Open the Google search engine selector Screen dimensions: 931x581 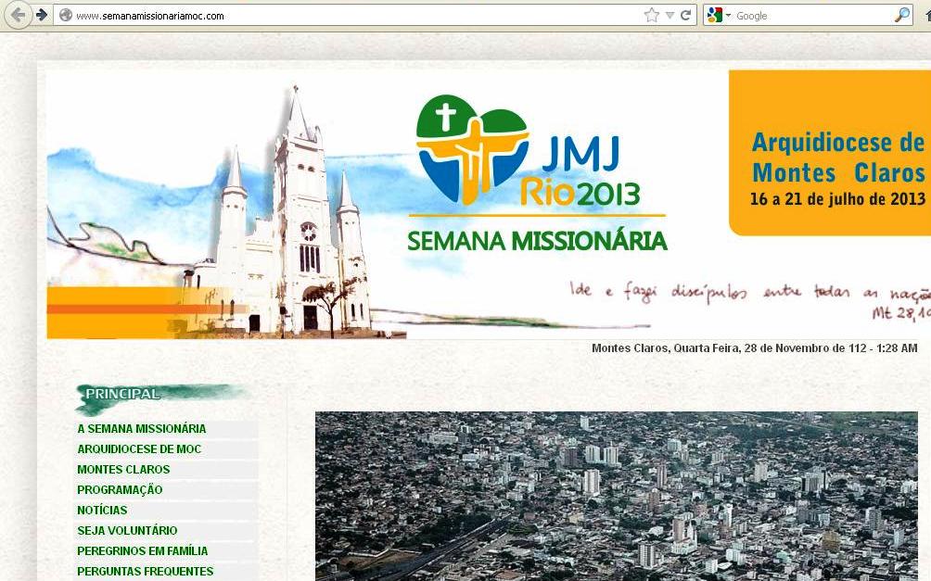(719, 16)
